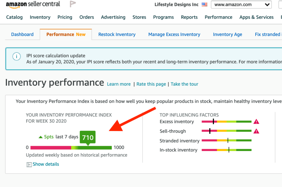
Task: Open the Performance top menu
Action: (218, 17)
